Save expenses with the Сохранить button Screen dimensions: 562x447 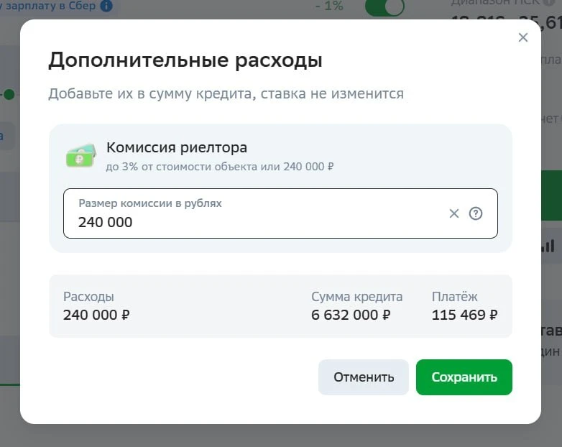pos(464,377)
